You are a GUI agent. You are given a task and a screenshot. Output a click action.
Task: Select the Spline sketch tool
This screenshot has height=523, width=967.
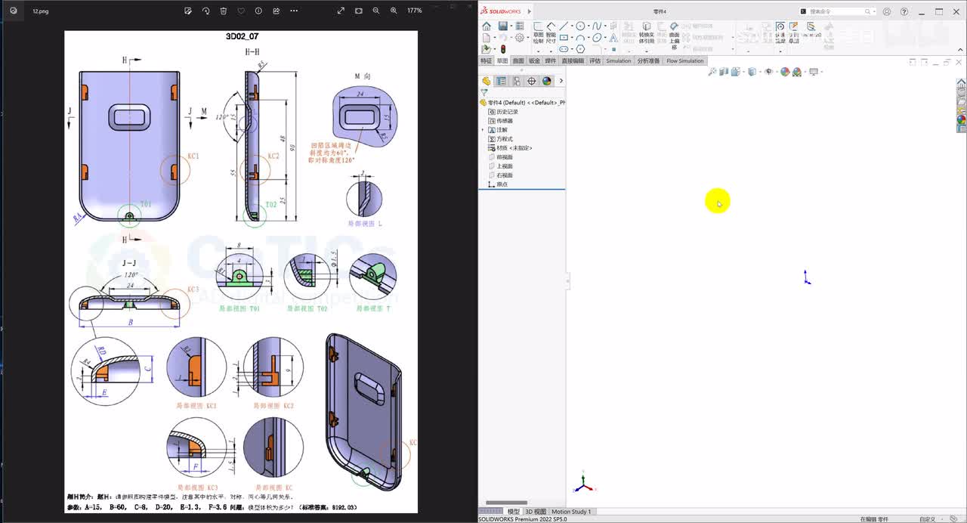(x=597, y=26)
